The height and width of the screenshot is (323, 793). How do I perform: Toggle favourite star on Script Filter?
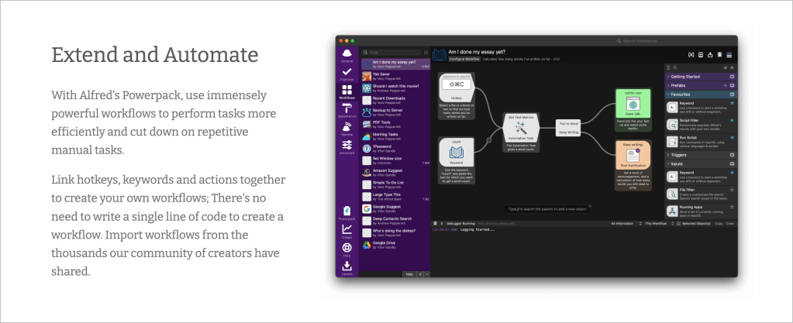tap(732, 121)
